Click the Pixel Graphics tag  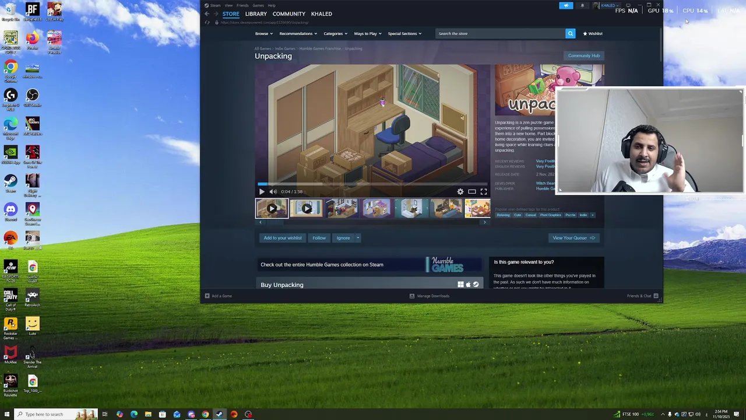click(x=550, y=215)
